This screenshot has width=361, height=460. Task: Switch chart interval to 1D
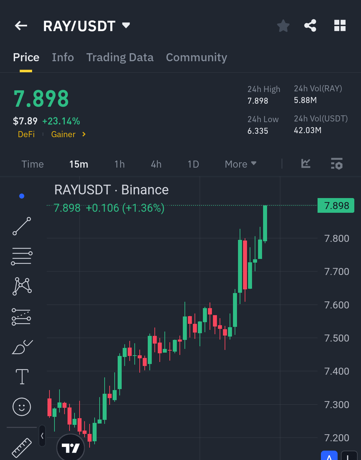tap(193, 164)
